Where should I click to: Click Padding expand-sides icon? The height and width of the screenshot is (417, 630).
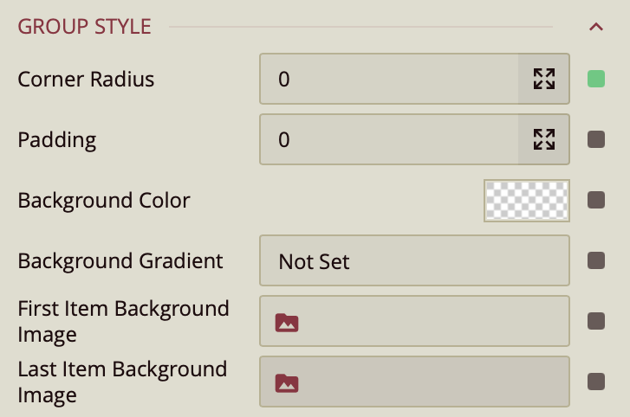(544, 139)
